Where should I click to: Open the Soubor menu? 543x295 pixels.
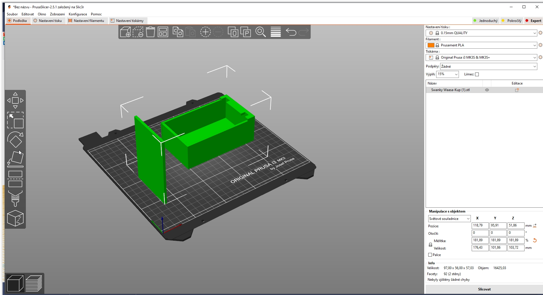pos(12,14)
